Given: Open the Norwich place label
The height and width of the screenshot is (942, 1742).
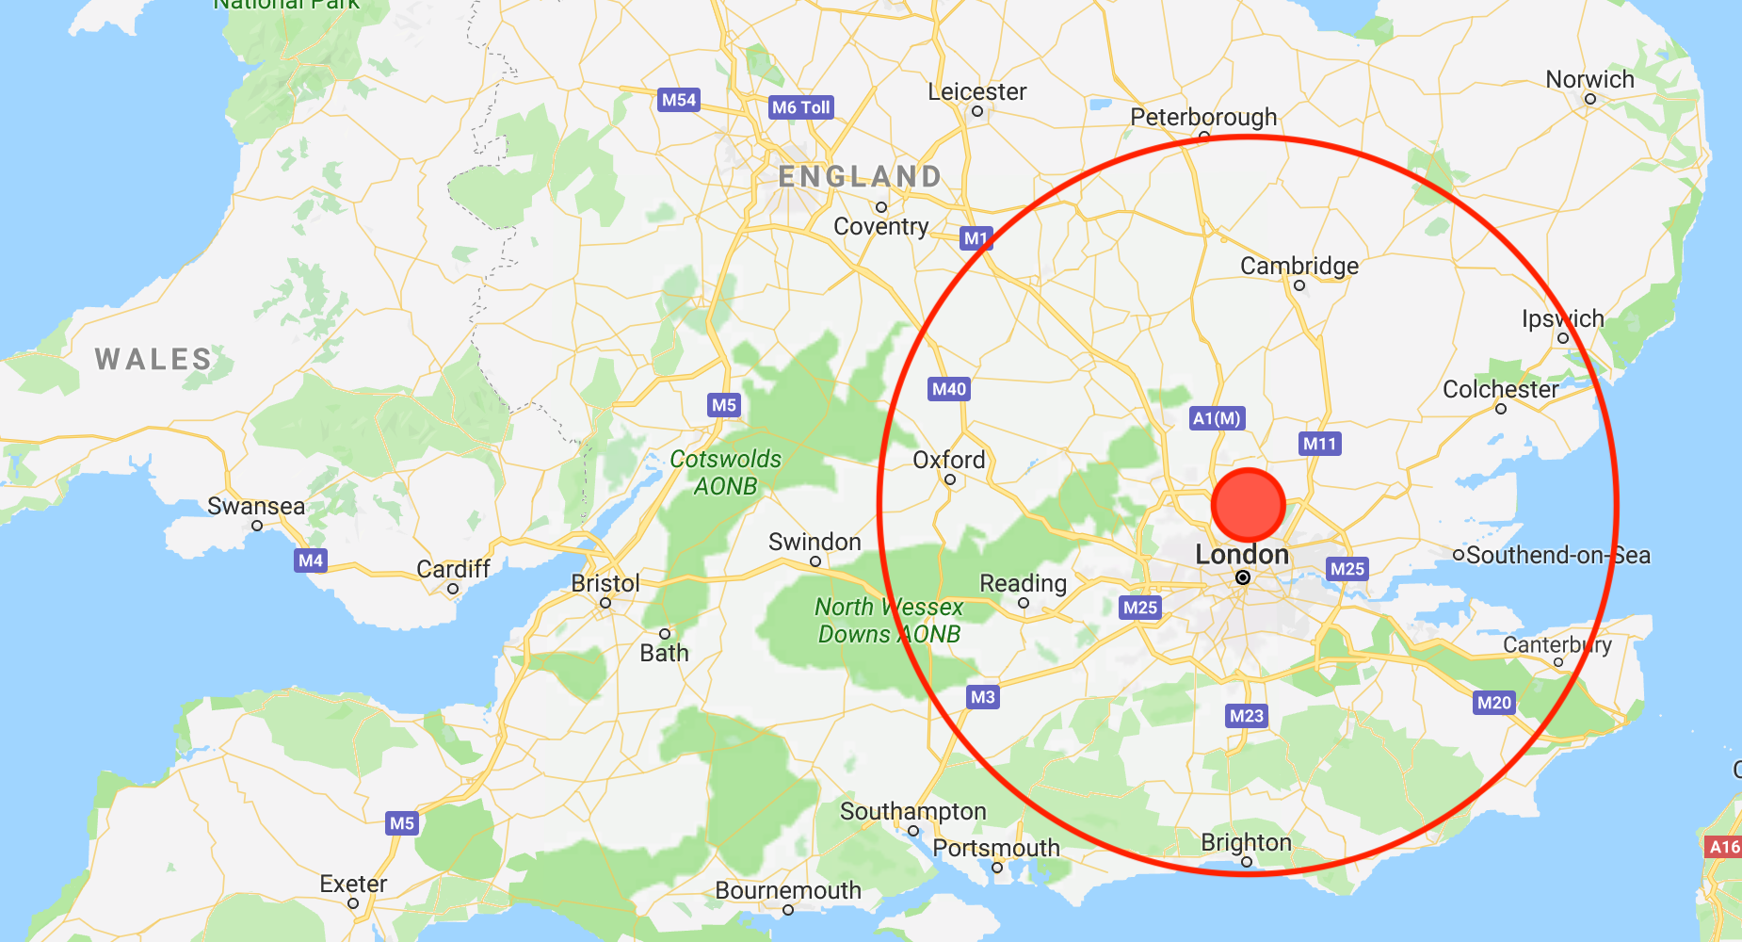Looking at the screenshot, I should click(1589, 80).
